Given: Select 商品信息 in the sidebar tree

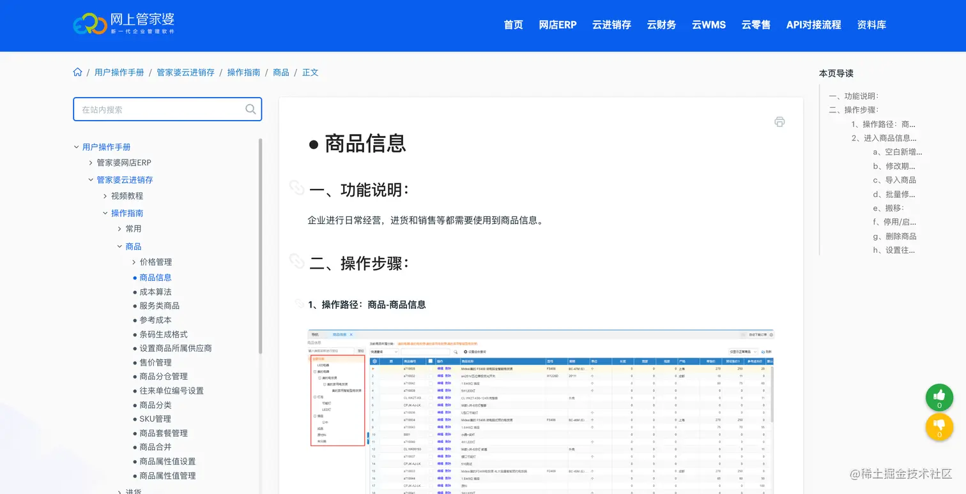Looking at the screenshot, I should 155,278.
